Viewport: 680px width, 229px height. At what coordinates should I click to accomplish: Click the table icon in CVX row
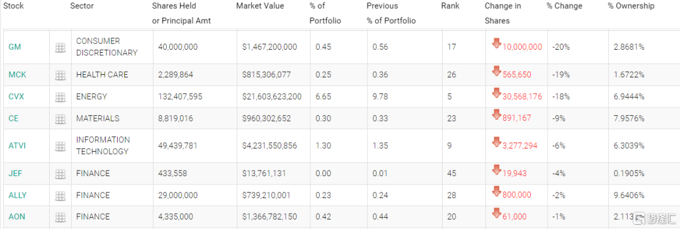[x=60, y=97]
